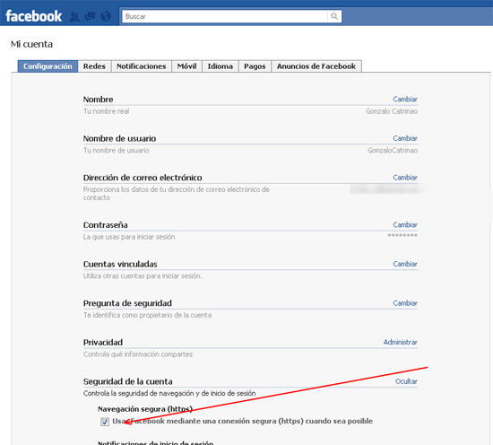Image resolution: width=493 pixels, height=445 pixels.
Task: Click 'GonzaloCatrinao' username value
Action: point(393,151)
